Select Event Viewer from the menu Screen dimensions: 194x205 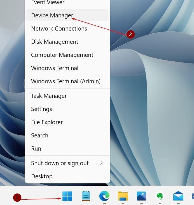pyautogui.click(x=67, y=2)
